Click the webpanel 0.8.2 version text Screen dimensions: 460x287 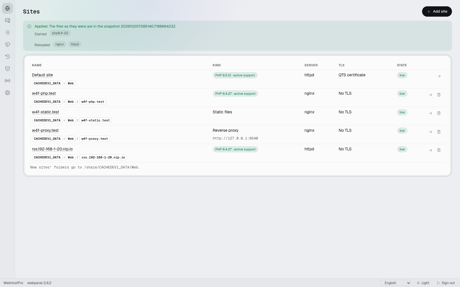tap(39, 283)
